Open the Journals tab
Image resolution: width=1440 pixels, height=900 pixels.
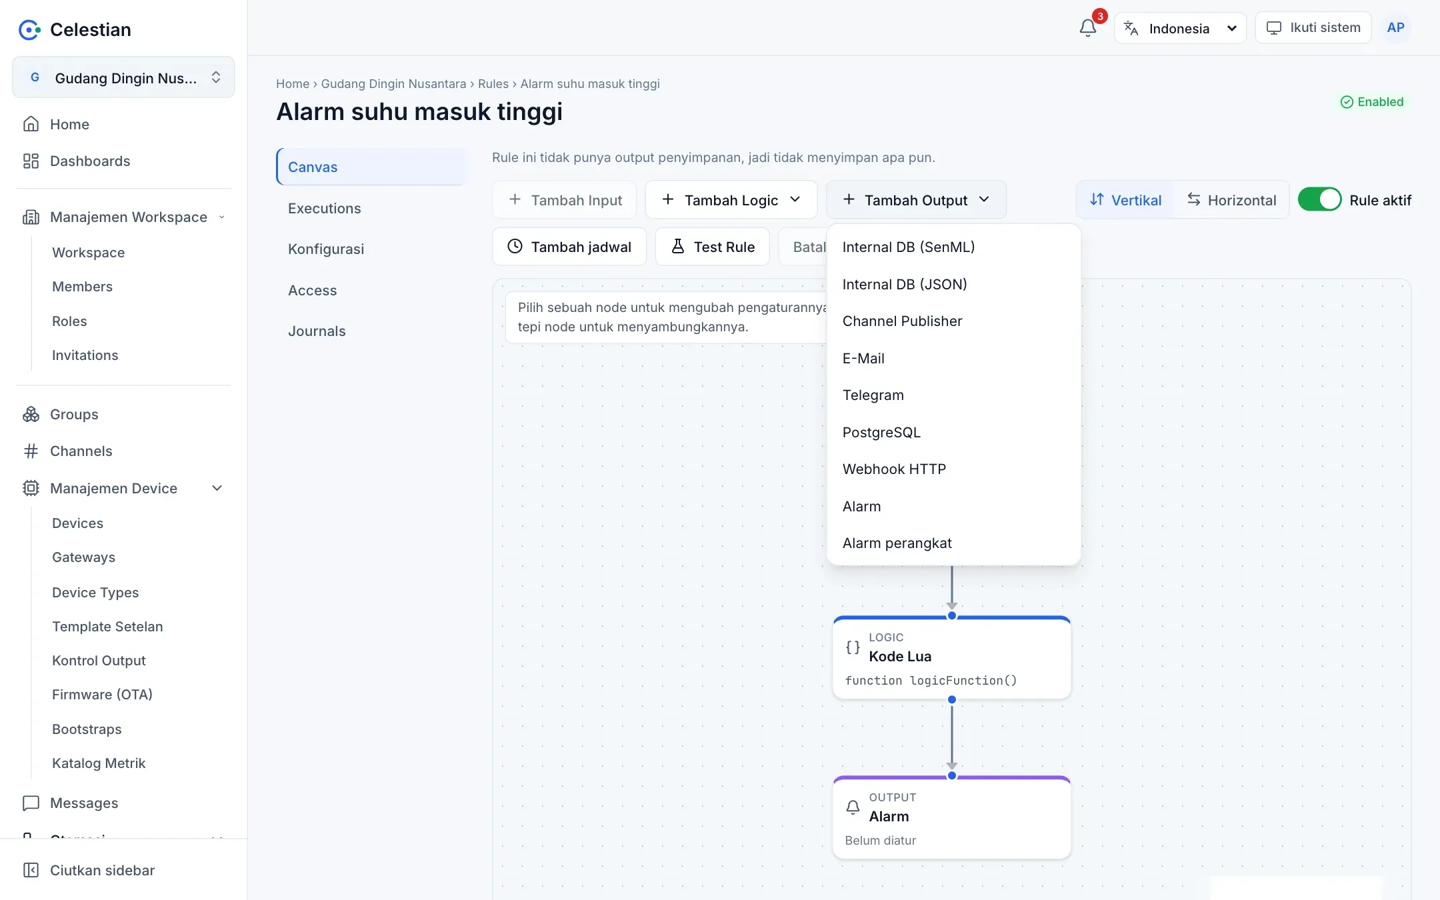pyautogui.click(x=372, y=331)
